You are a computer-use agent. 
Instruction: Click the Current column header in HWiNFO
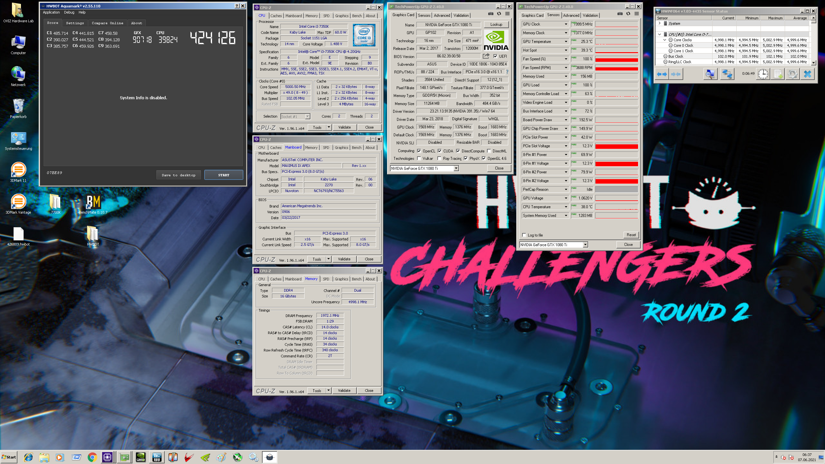pos(724,18)
